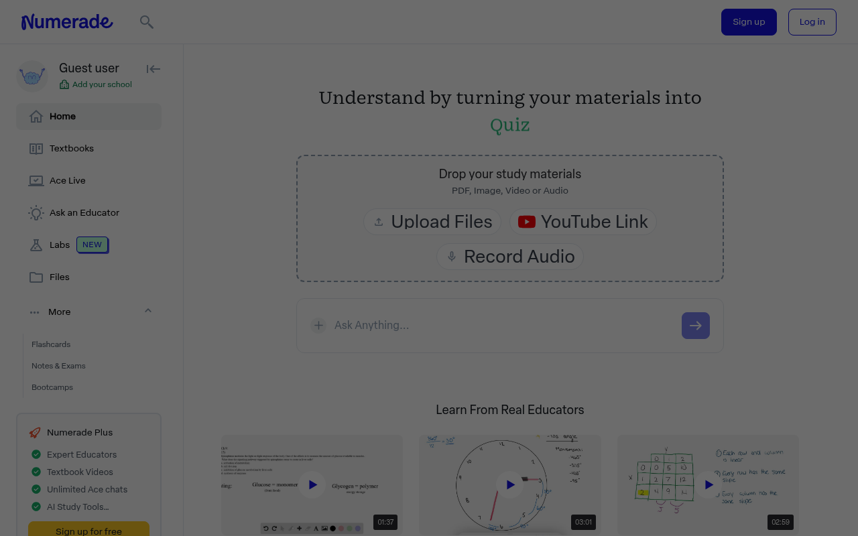Open Notes & Exams link
Image resolution: width=858 pixels, height=536 pixels.
(58, 366)
